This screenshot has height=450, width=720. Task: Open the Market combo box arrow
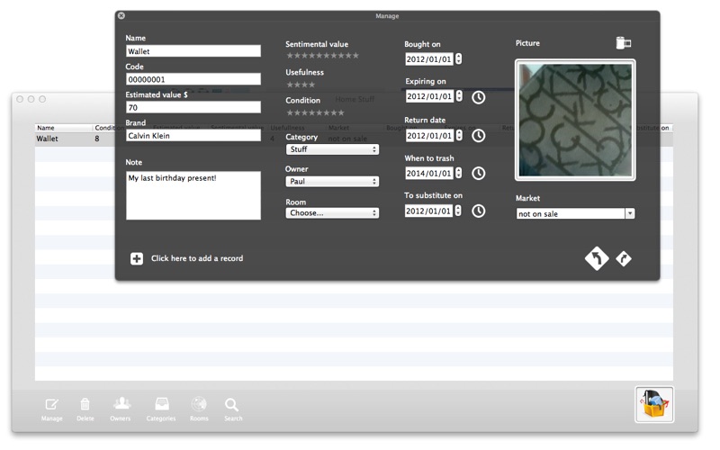[x=630, y=213]
